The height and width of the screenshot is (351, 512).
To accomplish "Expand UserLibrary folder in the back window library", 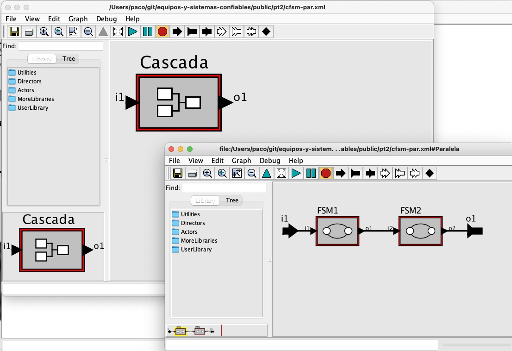I will (x=28, y=108).
